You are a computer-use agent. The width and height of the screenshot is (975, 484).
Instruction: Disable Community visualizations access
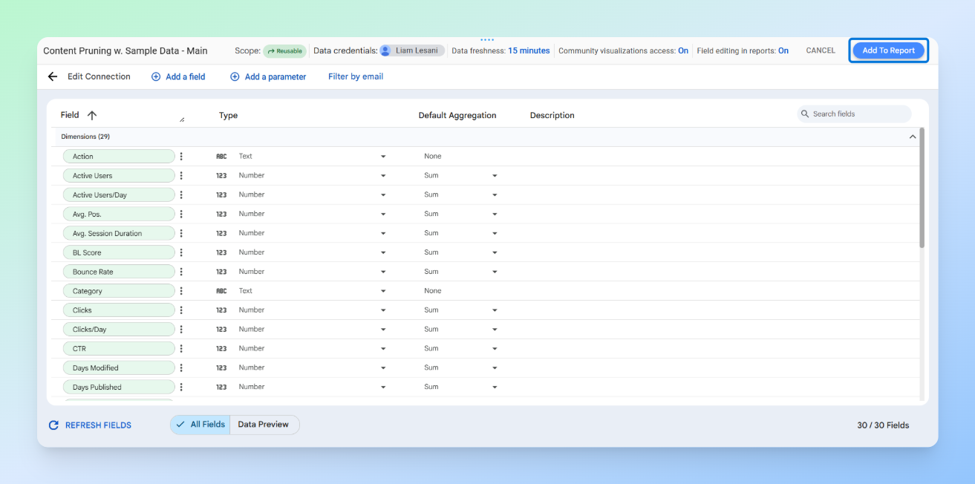[682, 50]
